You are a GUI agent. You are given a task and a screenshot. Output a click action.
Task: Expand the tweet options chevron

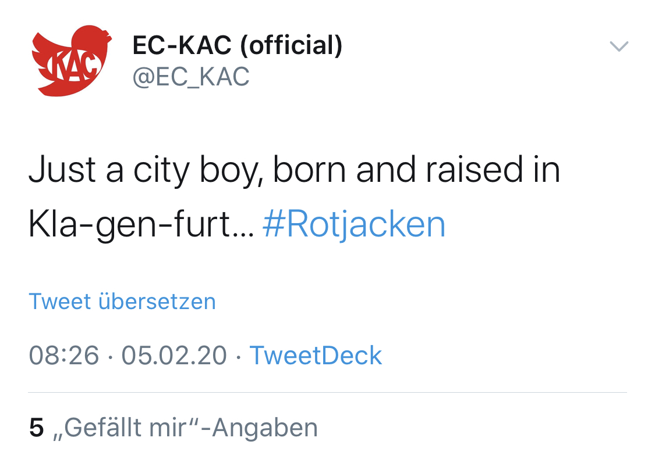(619, 46)
